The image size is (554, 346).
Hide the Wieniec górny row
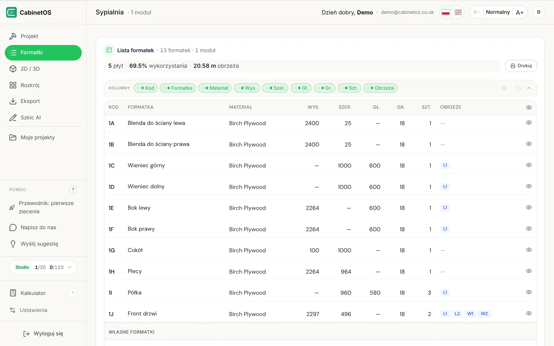pyautogui.click(x=529, y=165)
